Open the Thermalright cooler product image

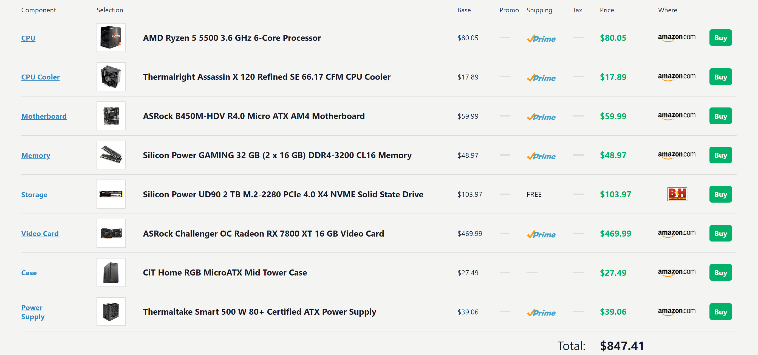tap(111, 77)
